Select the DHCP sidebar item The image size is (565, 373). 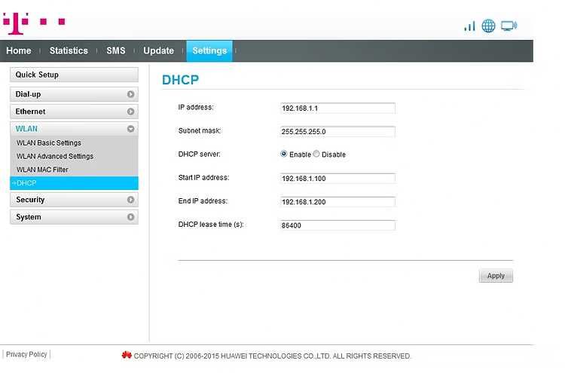[x=75, y=183]
